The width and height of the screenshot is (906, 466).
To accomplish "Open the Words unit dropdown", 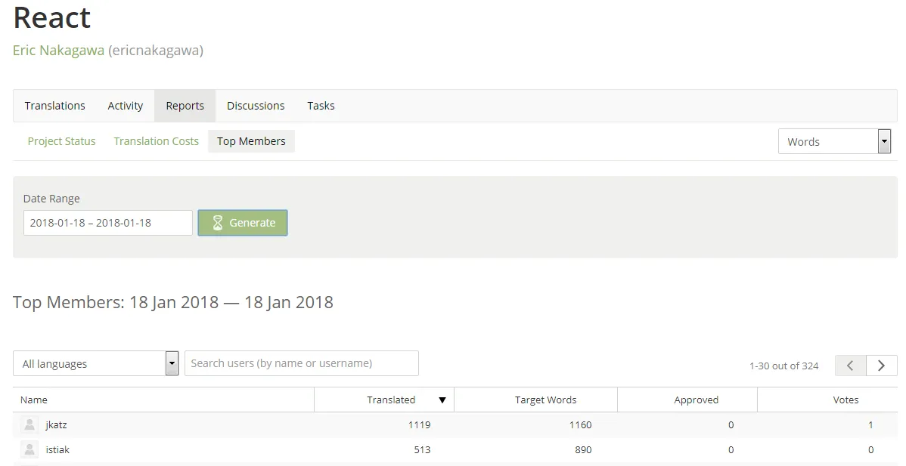I will [834, 141].
